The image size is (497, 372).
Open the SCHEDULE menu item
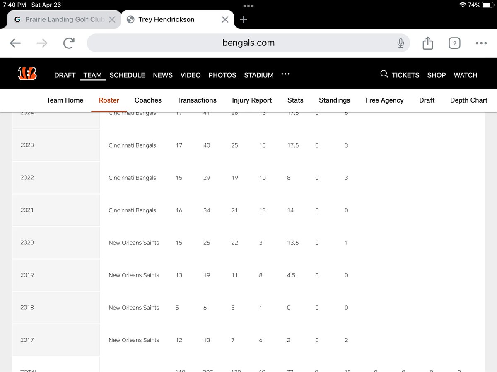[127, 75]
